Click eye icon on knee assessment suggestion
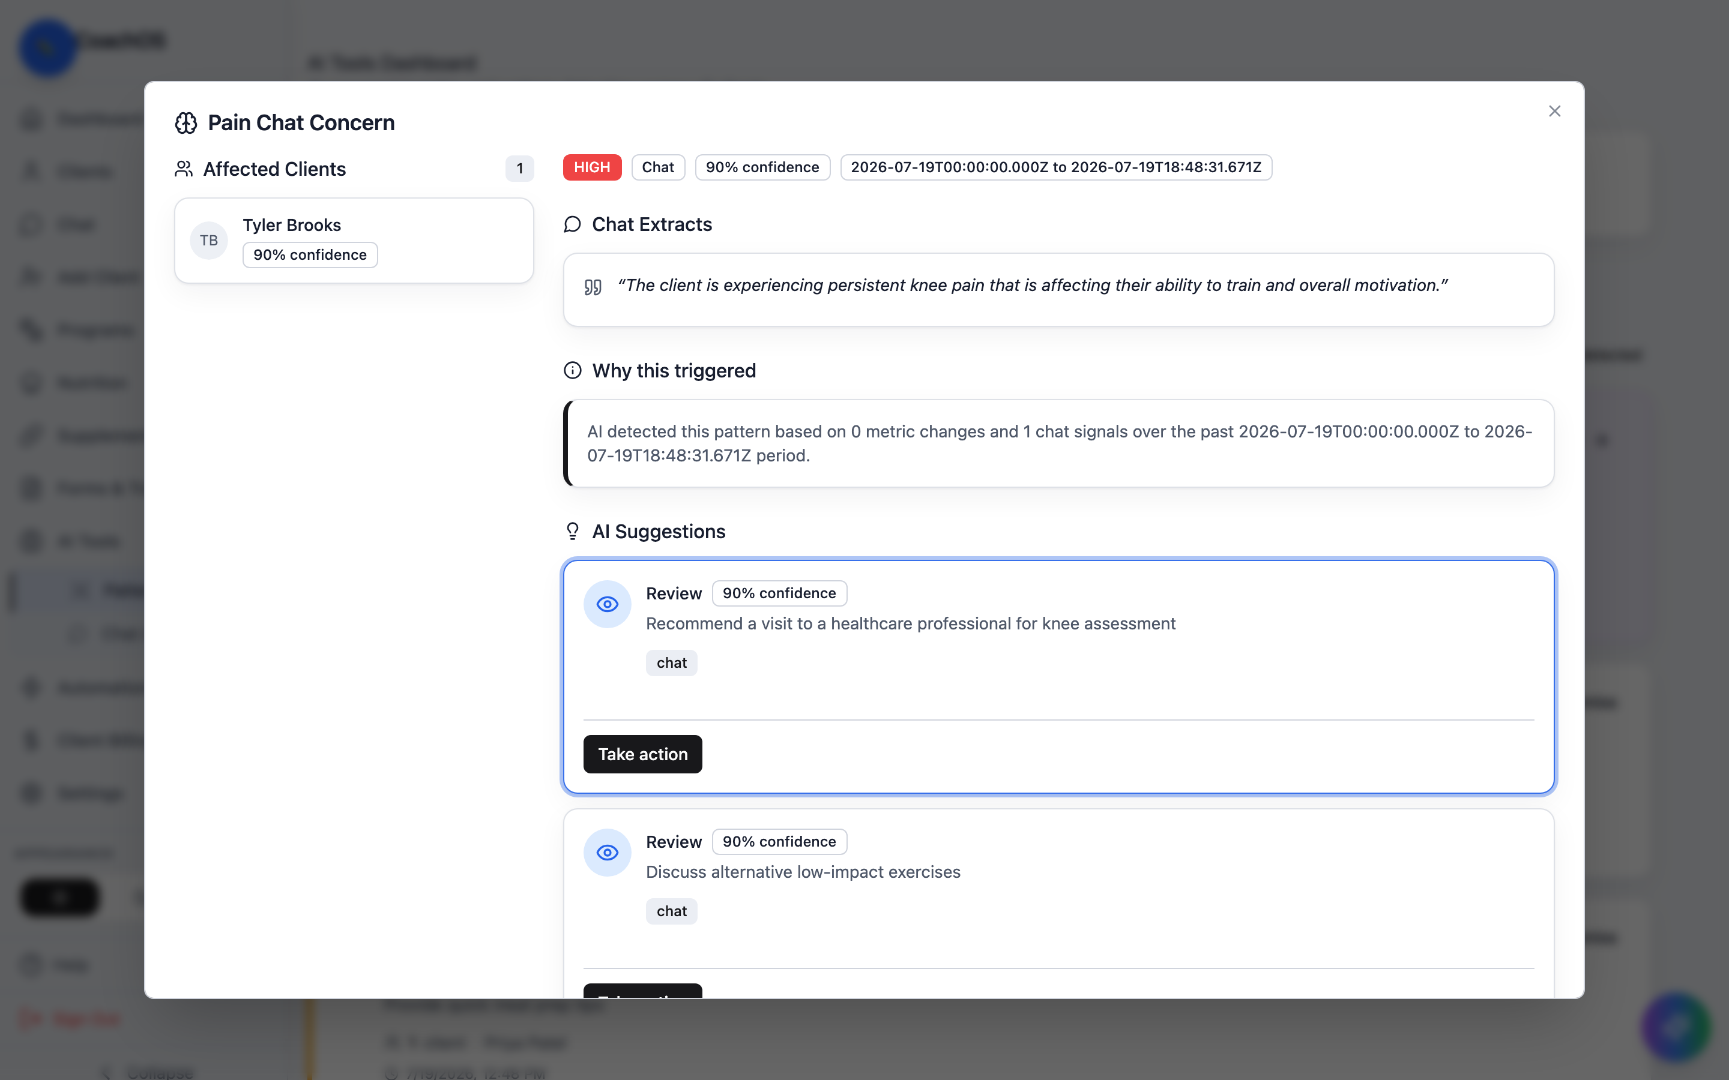1729x1080 pixels. coord(608,604)
